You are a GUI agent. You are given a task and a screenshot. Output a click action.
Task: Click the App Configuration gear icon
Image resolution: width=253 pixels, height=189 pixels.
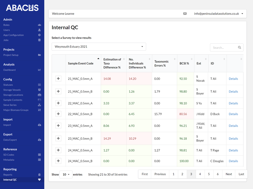pyautogui.click(x=39, y=35)
